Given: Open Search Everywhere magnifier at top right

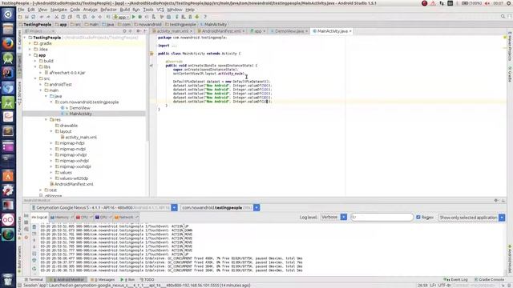Looking at the screenshot, I should click(x=503, y=16).
